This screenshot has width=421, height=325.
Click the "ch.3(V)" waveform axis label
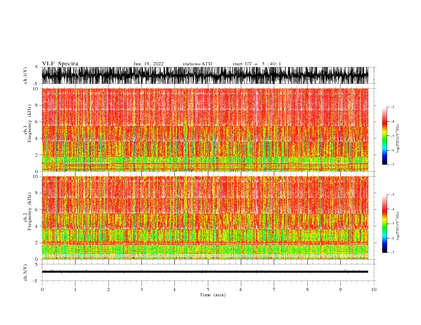(26, 272)
